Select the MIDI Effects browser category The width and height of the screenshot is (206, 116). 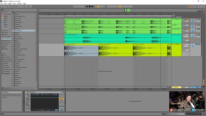point(6,41)
